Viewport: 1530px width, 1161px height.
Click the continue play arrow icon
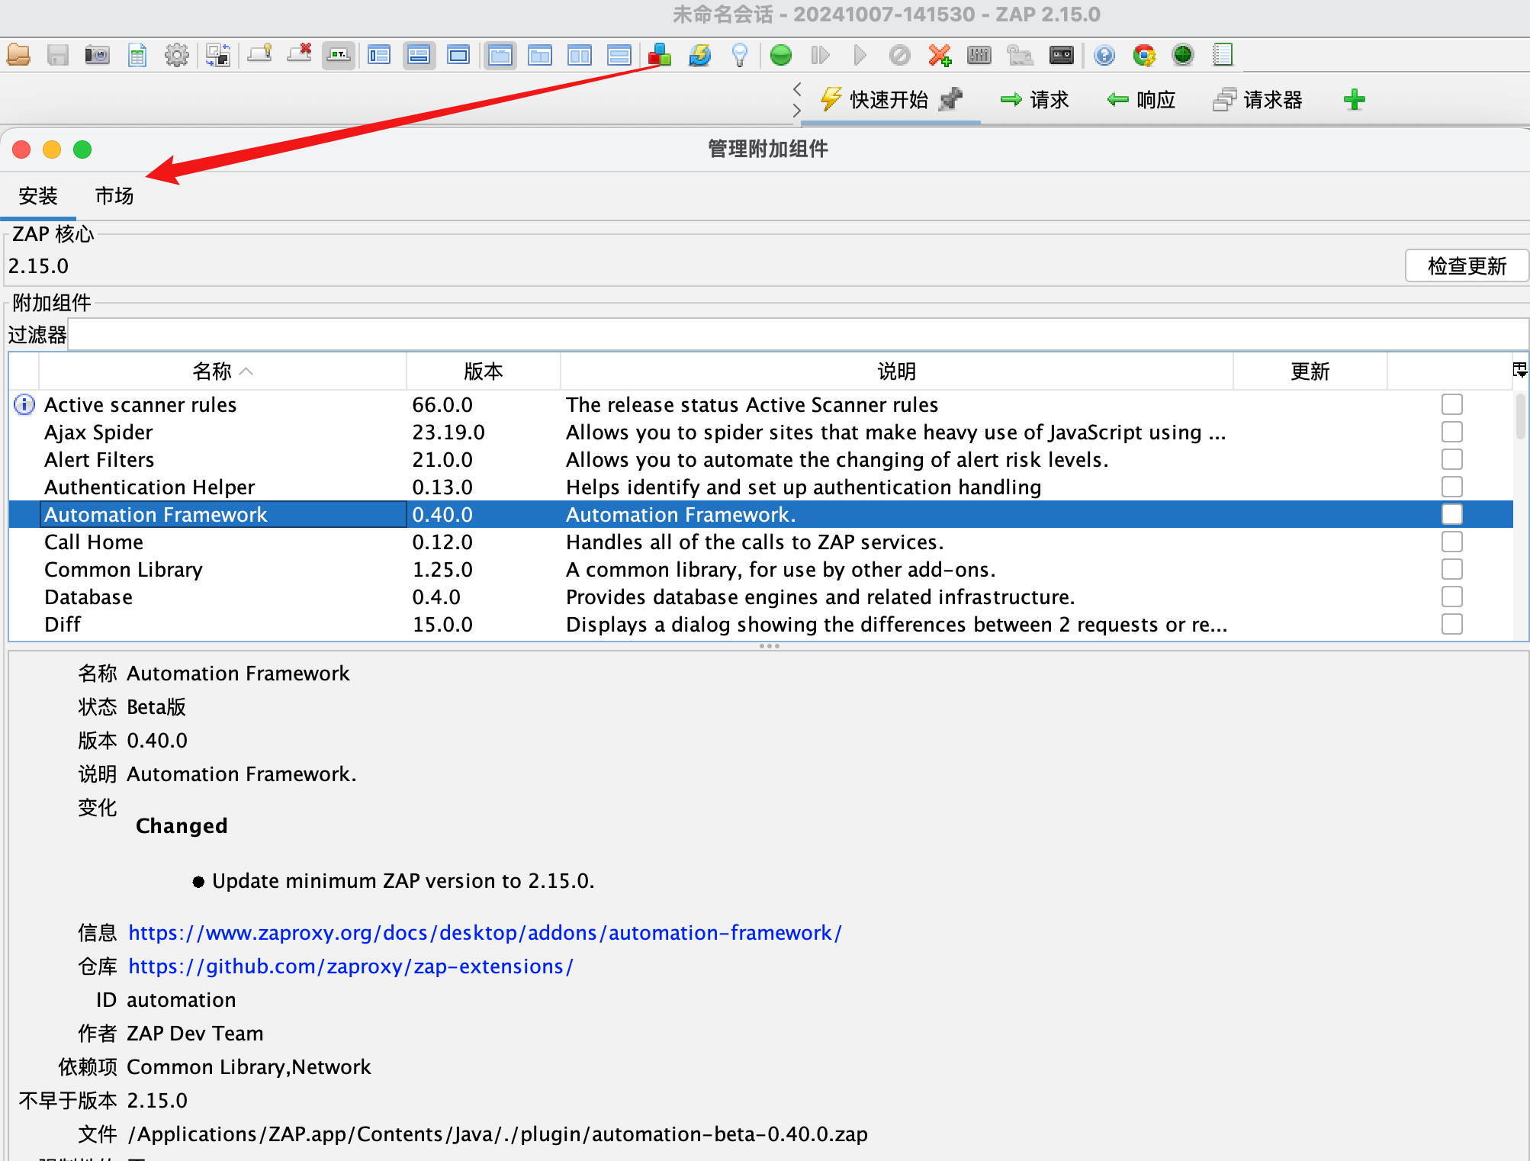tap(860, 55)
